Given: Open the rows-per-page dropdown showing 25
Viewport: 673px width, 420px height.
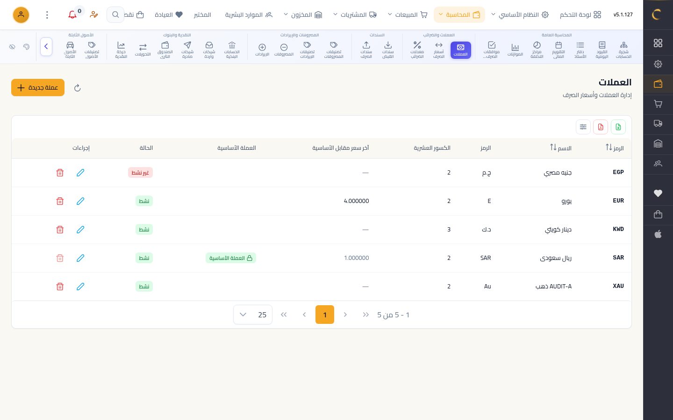Looking at the screenshot, I should click(x=253, y=315).
